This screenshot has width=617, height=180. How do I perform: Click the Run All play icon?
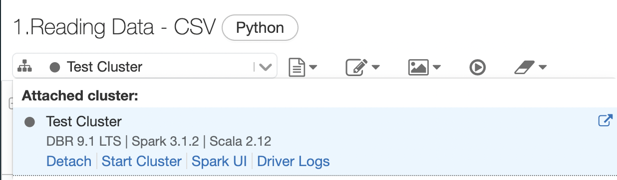tap(478, 67)
